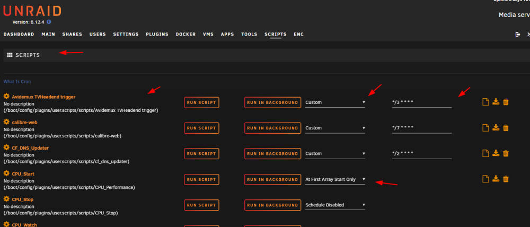Run CPU_Start in background
Screen dimensions: 530x227
point(273,179)
